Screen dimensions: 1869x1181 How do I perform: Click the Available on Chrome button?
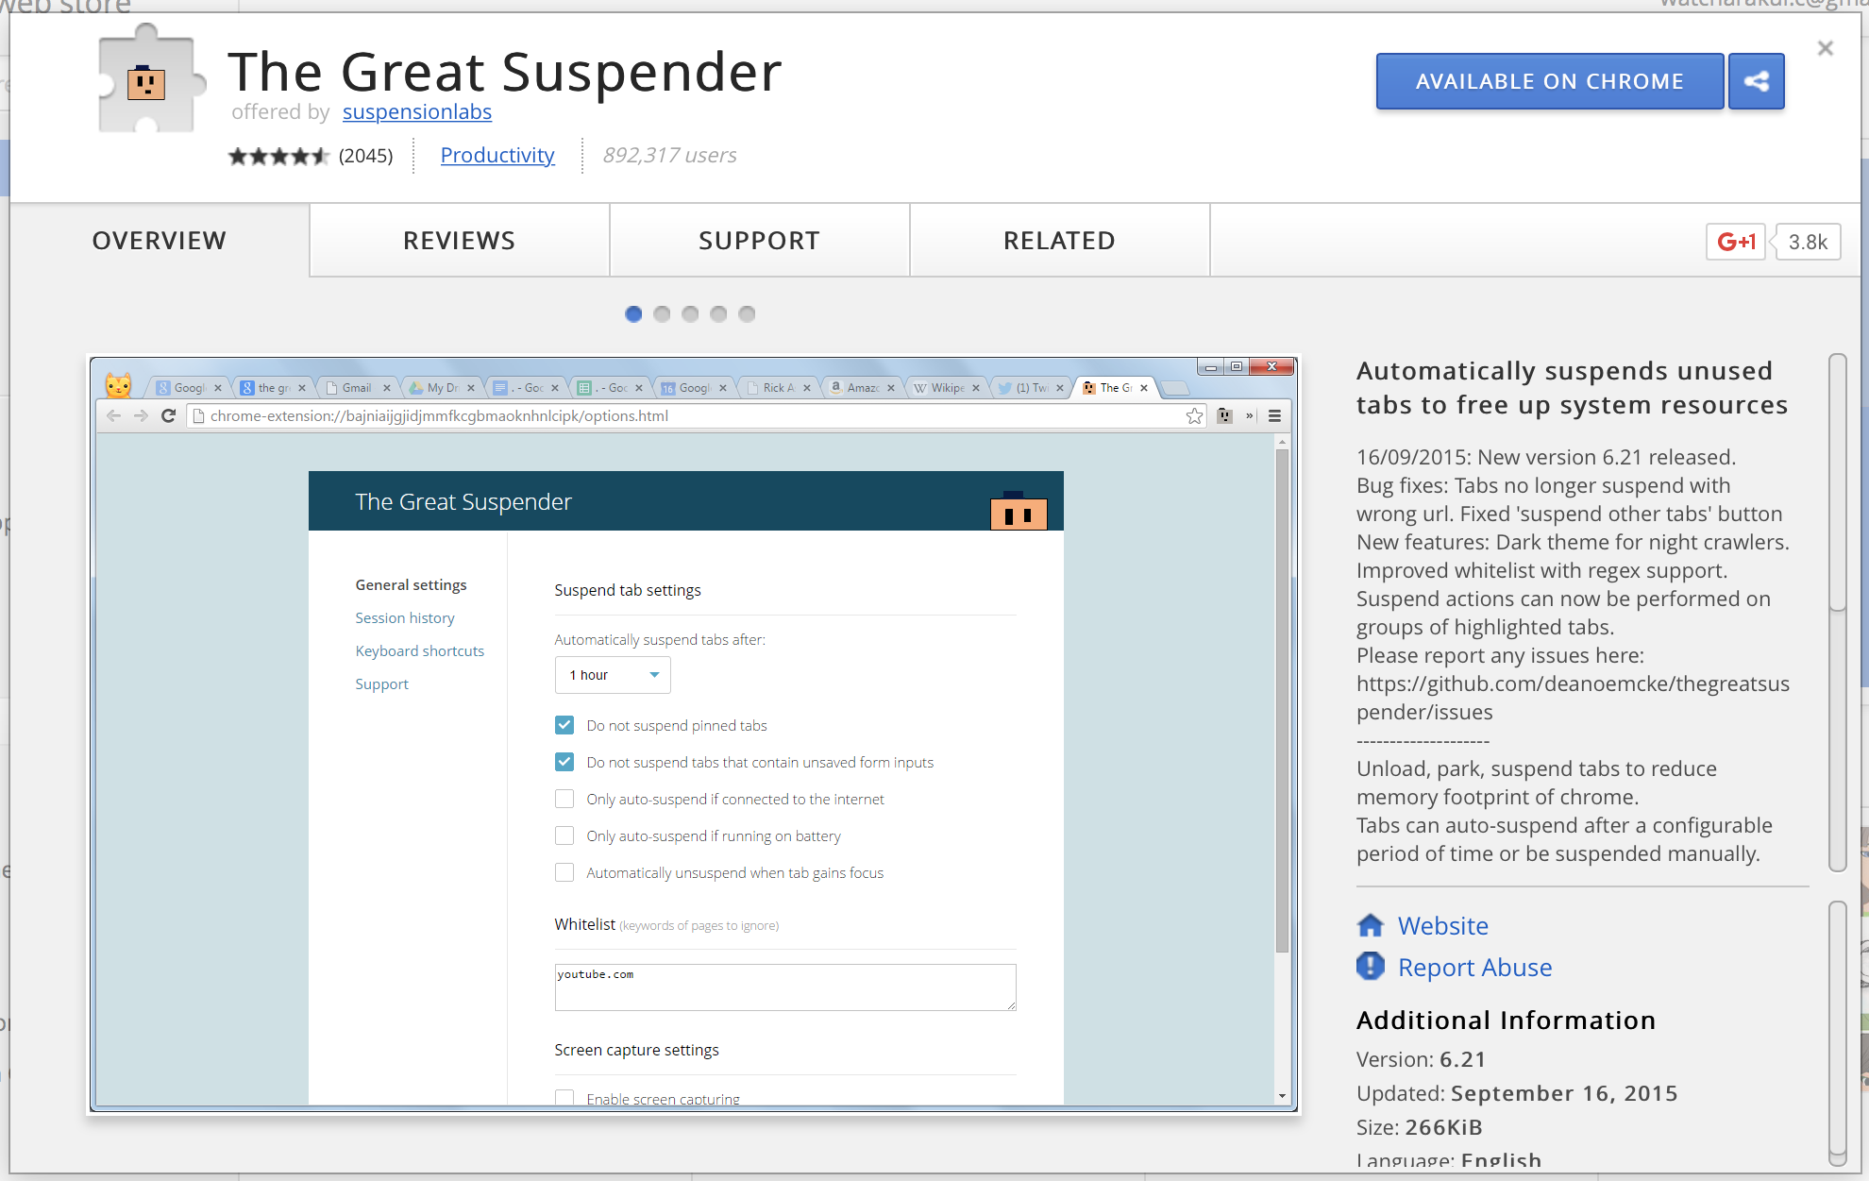click(1549, 81)
